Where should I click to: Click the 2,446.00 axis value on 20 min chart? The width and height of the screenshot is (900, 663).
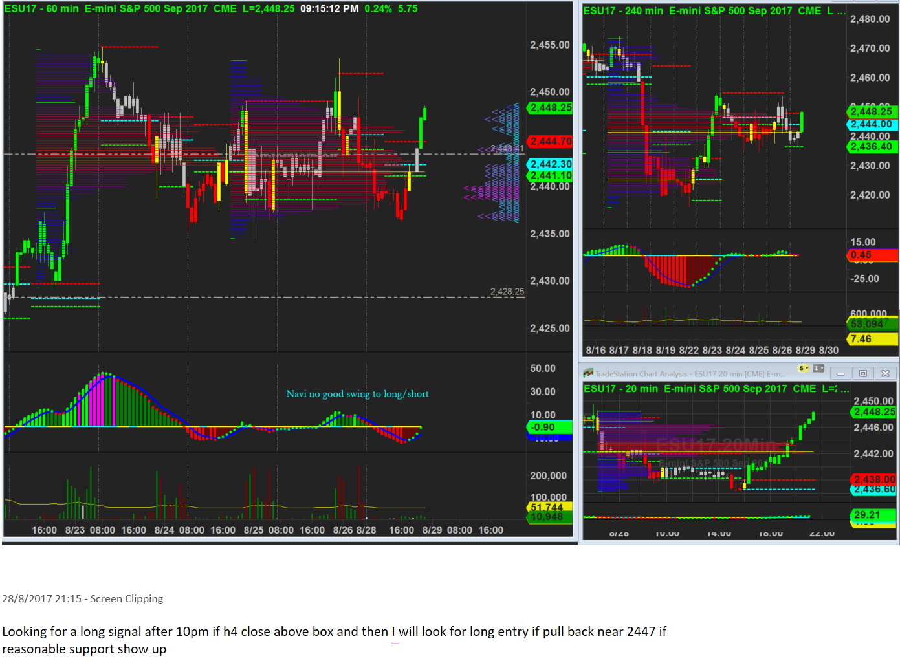pos(873,427)
